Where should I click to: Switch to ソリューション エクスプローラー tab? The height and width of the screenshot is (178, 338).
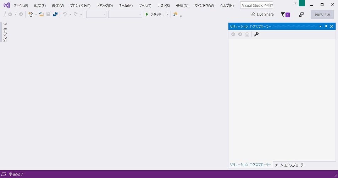tap(250, 165)
